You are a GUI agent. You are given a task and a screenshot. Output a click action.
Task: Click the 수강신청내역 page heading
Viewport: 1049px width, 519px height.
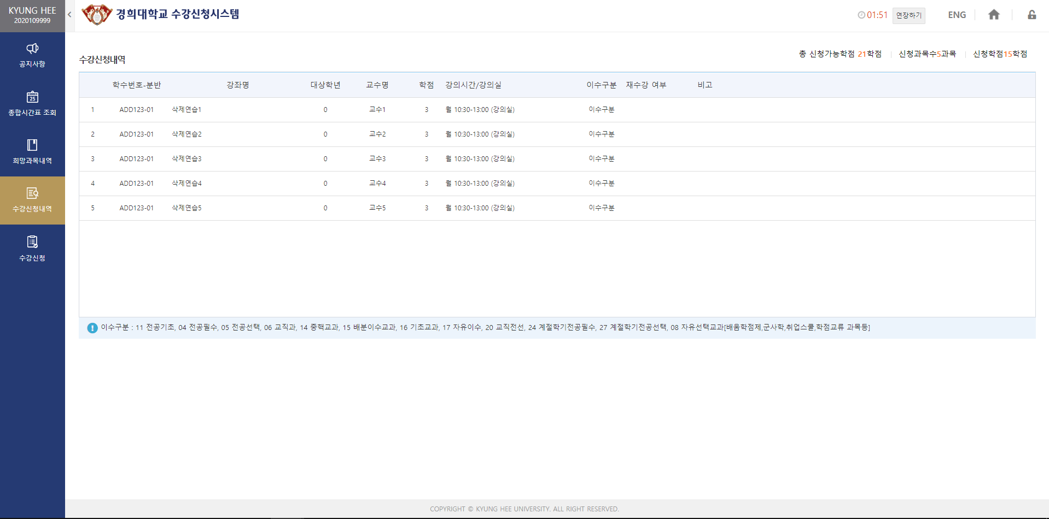[x=102, y=60]
